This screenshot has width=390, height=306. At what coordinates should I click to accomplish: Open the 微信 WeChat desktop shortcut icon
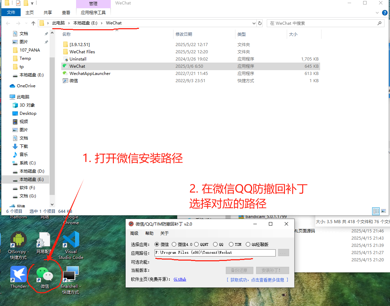45,275
